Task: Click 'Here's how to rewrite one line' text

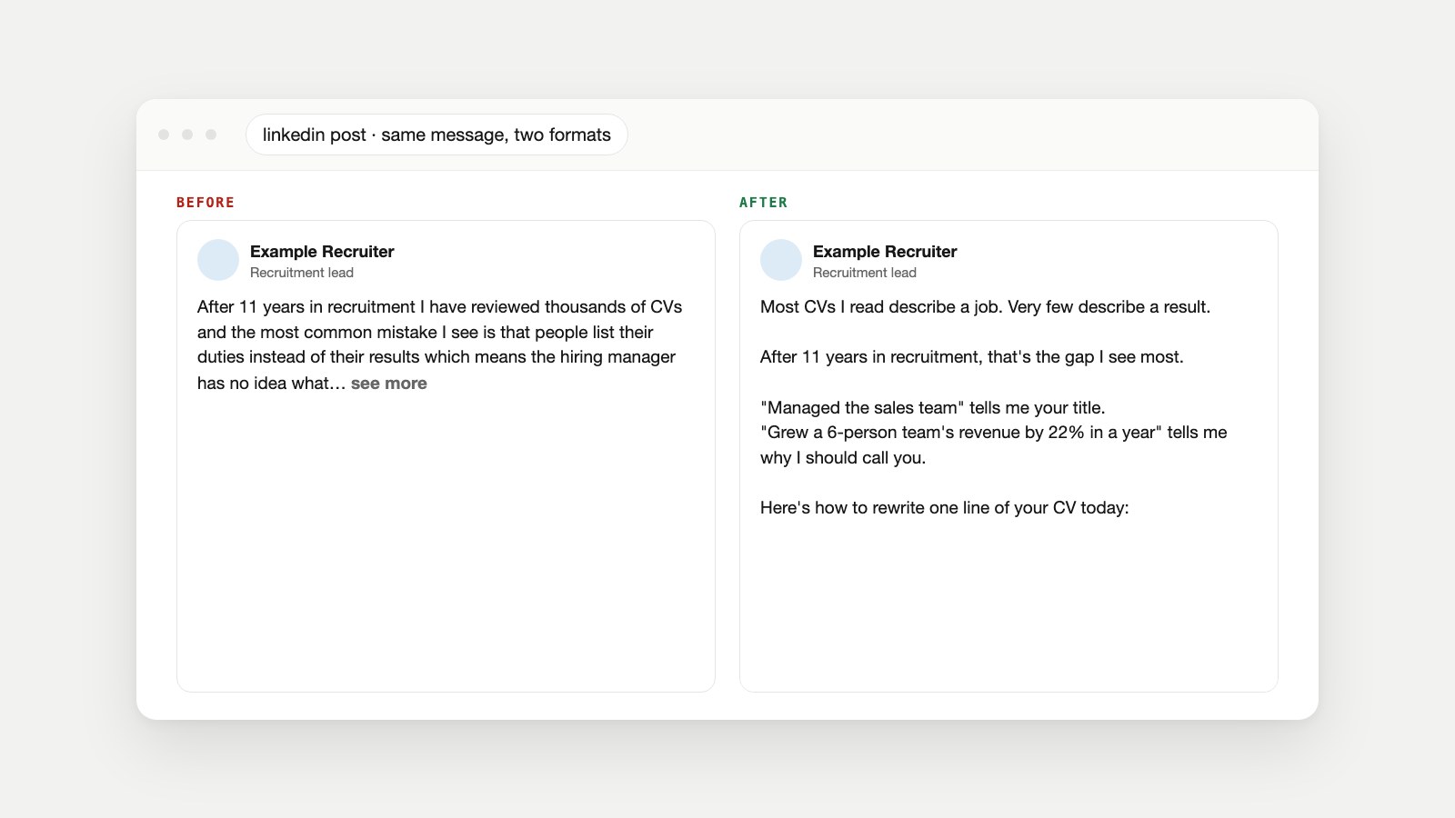Action: pyautogui.click(x=945, y=508)
